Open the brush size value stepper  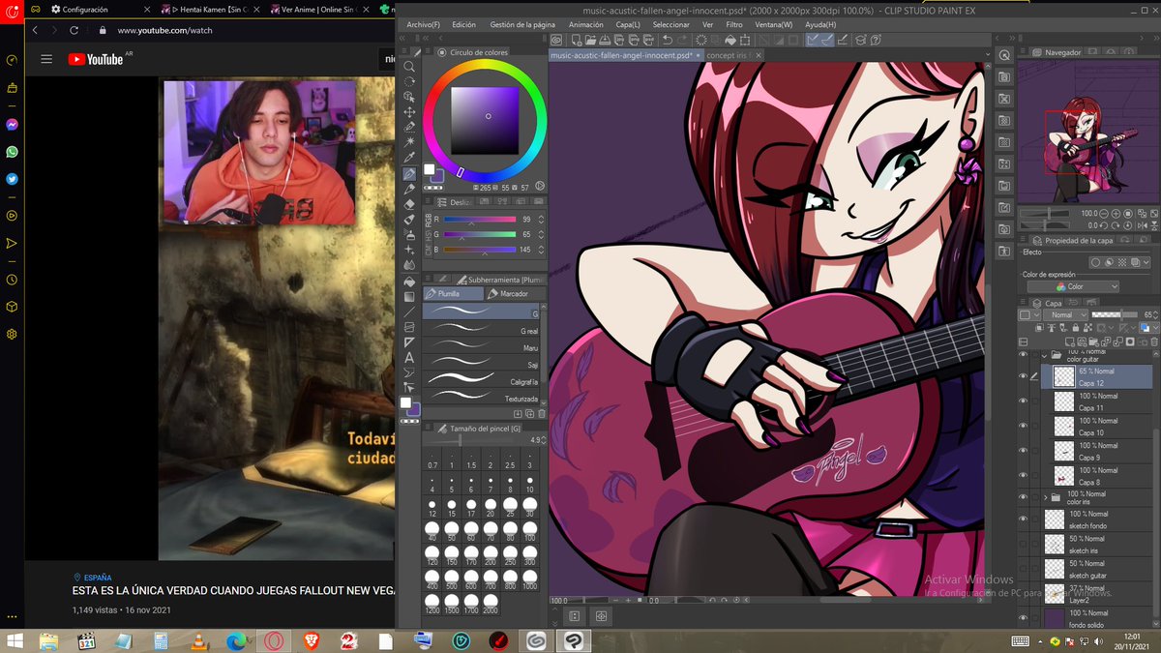[542, 439]
